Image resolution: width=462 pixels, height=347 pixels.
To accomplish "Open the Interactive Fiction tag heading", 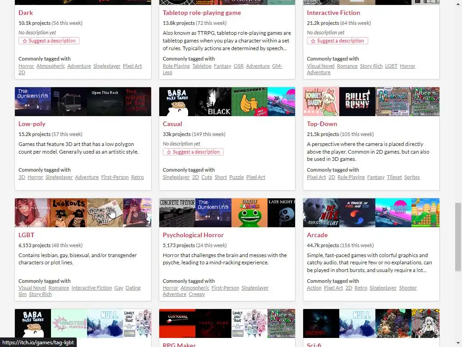I will 333,13.
